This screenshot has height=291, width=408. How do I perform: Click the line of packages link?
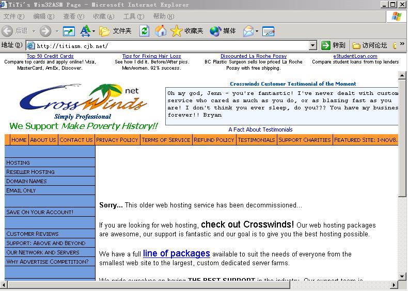tap(177, 253)
